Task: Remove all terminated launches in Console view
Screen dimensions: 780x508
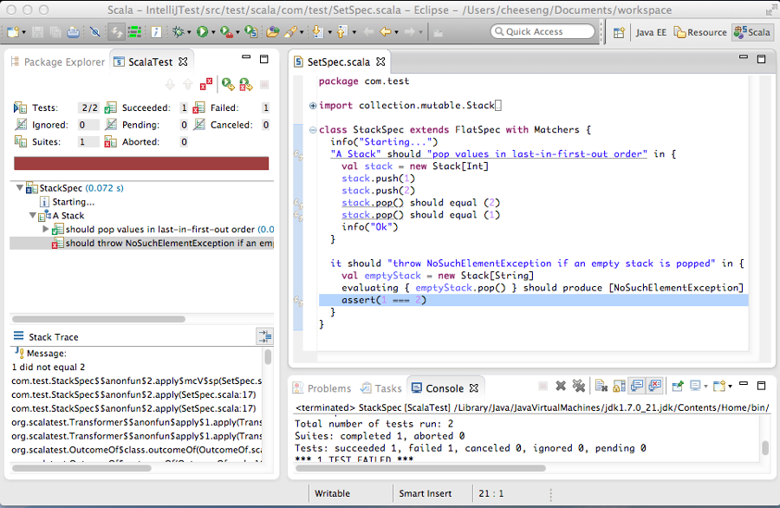Action: point(578,386)
